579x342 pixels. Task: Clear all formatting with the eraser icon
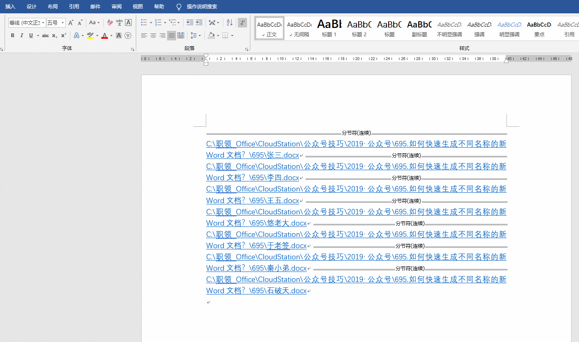pos(110,23)
